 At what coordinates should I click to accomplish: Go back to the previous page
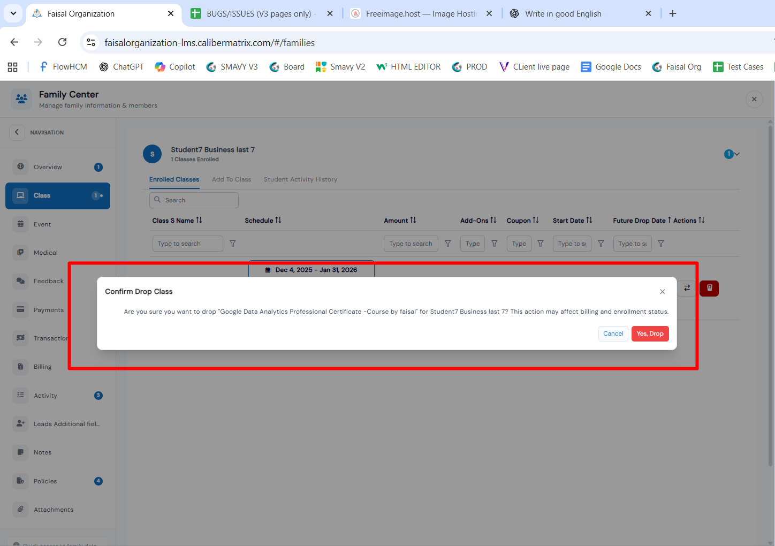point(14,42)
